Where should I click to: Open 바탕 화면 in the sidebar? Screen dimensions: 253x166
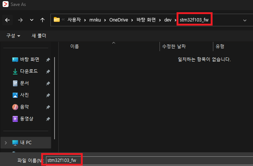pyautogui.click(x=30, y=59)
